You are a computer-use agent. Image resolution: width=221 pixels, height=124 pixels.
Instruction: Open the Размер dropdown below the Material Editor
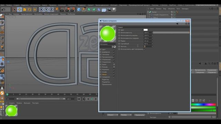coord(126,115)
